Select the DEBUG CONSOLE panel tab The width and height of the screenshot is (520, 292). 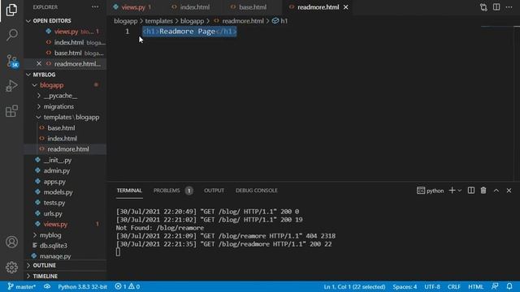click(257, 191)
